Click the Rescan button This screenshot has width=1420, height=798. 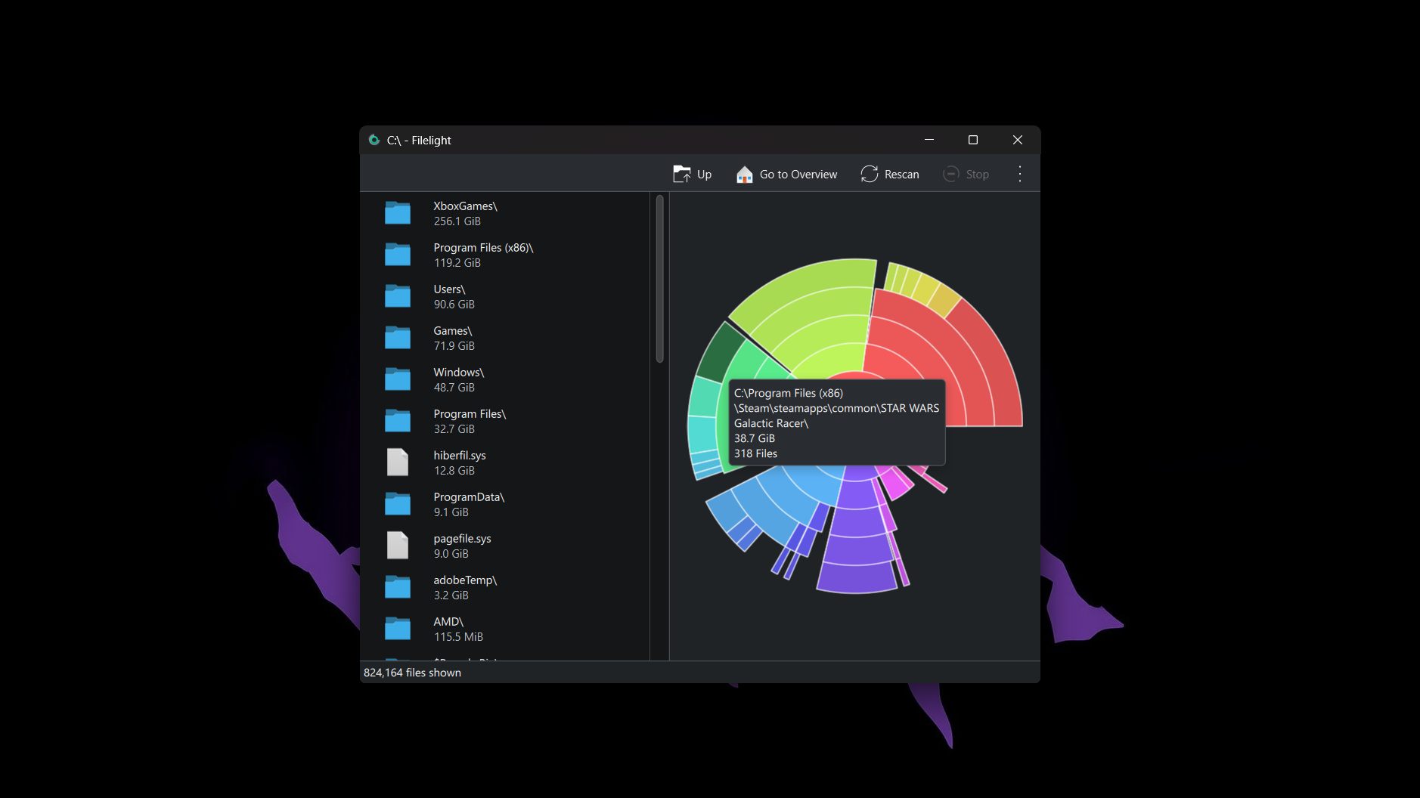coord(890,175)
